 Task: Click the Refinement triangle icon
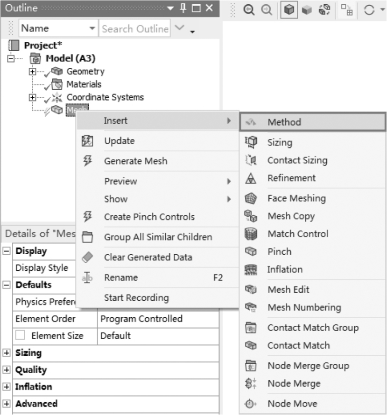coord(250,178)
